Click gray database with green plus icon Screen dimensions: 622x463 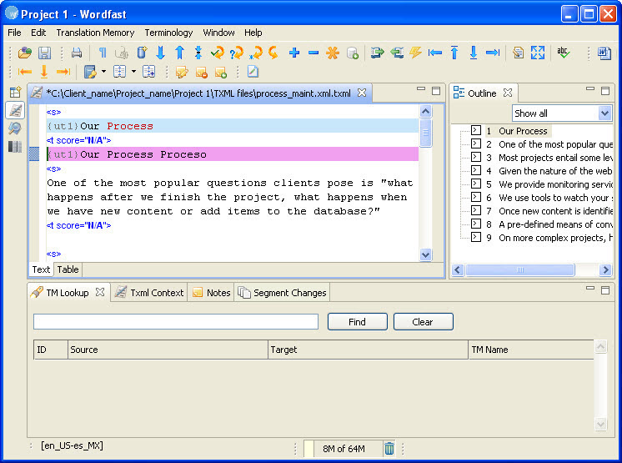[352, 53]
